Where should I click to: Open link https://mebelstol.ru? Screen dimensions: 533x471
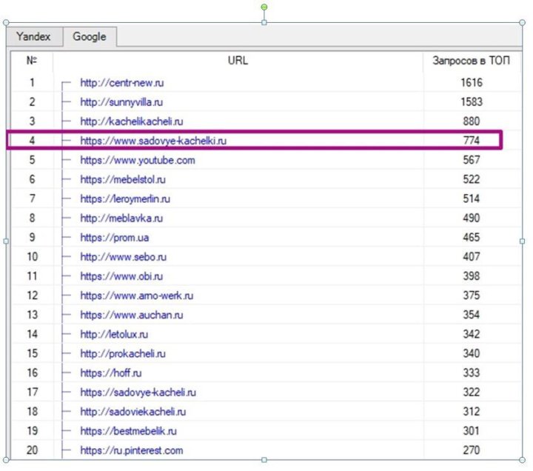pyautogui.click(x=123, y=179)
